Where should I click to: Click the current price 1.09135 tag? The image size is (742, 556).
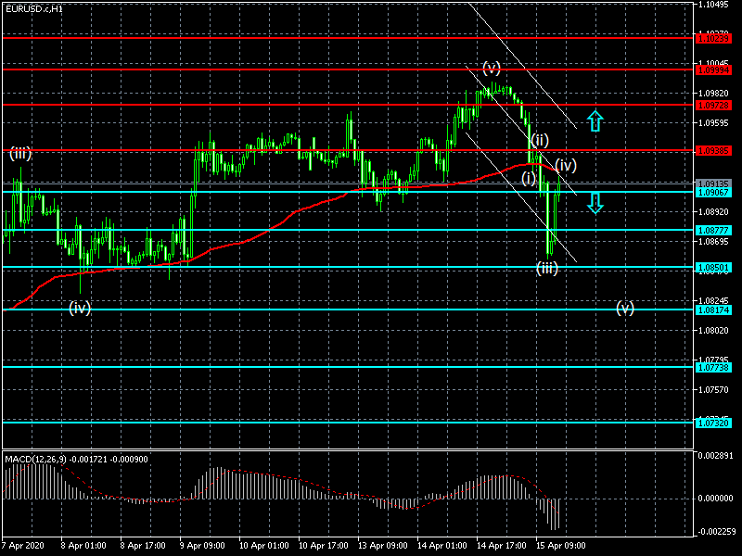coord(712,183)
